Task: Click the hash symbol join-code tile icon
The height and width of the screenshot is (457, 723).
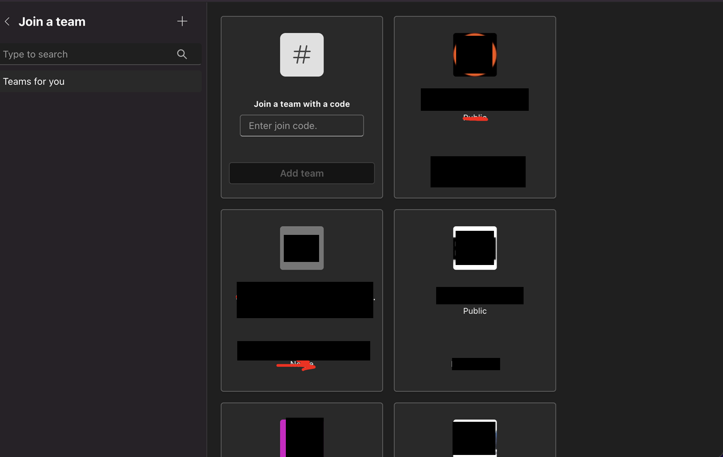Action: point(302,55)
